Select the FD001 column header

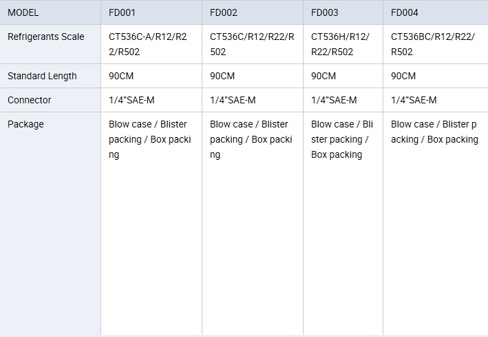click(x=151, y=12)
